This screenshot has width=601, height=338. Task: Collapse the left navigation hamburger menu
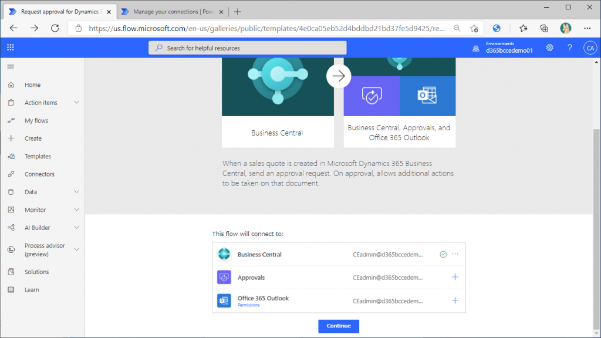pyautogui.click(x=11, y=67)
